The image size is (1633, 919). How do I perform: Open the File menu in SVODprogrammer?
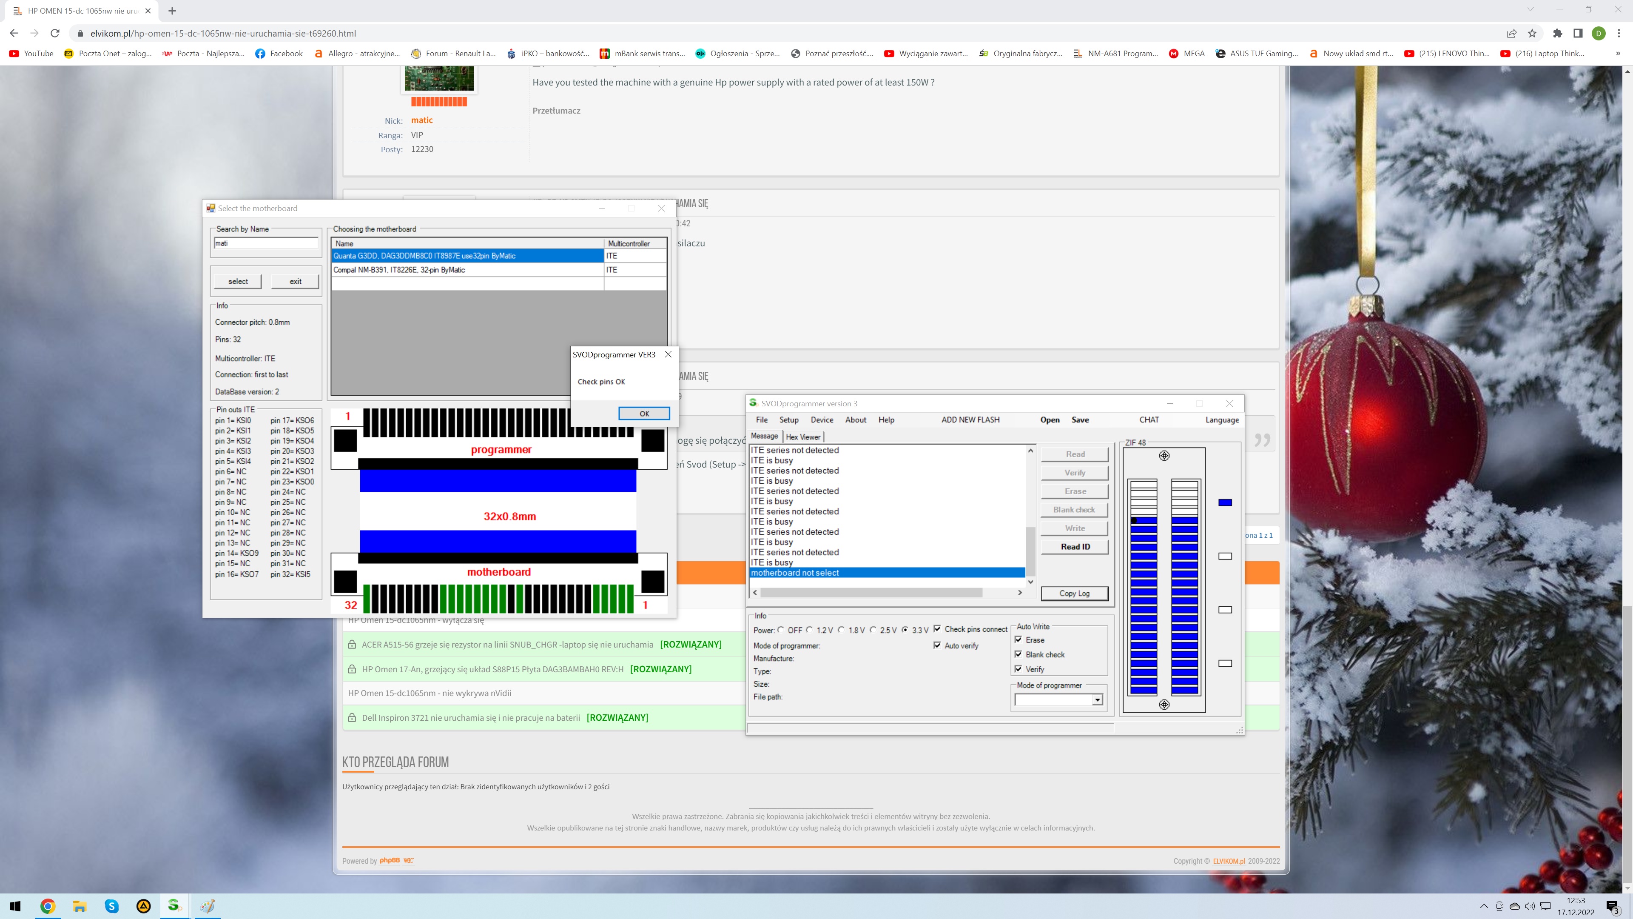(x=761, y=419)
